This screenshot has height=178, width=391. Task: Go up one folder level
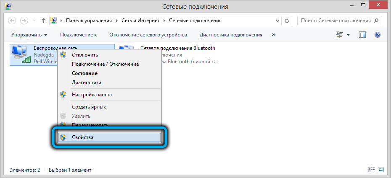[x=44, y=21]
